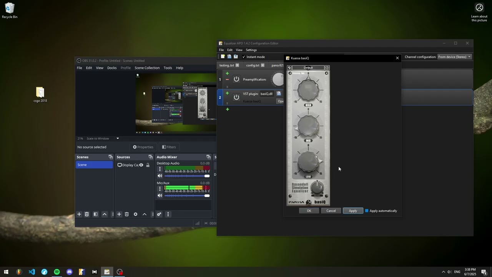Viewport: 492px width, 277px height.
Task: Click green plus above Preamplification row
Action: tap(227, 73)
